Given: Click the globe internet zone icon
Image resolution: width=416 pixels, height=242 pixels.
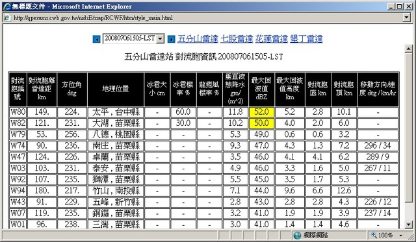Looking at the screenshot, I should click(298, 235).
